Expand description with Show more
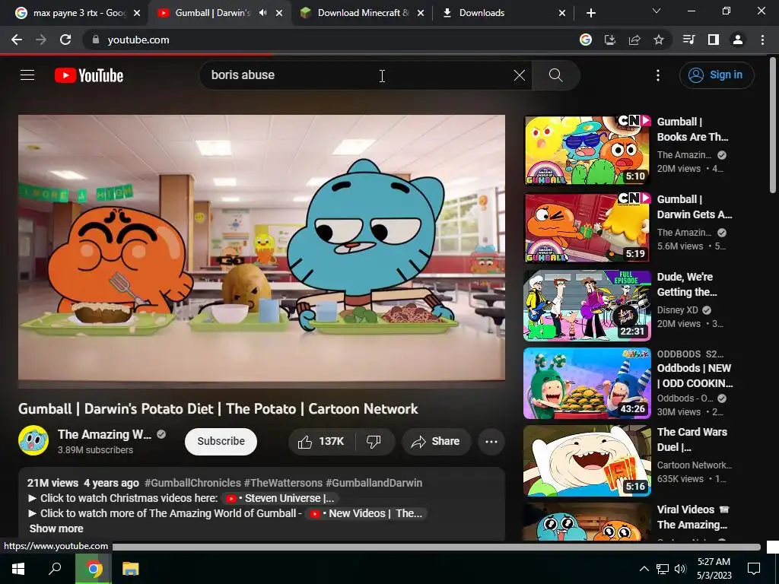Screen dimensions: 779x584 56,528
